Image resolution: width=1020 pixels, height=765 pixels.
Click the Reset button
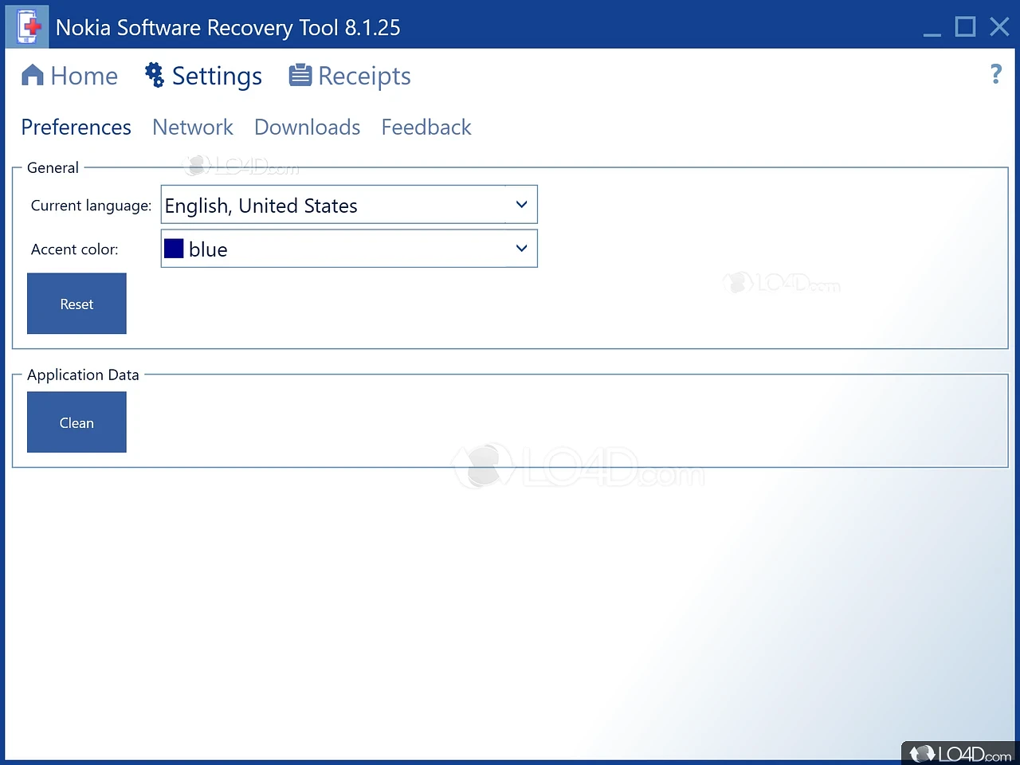click(76, 304)
